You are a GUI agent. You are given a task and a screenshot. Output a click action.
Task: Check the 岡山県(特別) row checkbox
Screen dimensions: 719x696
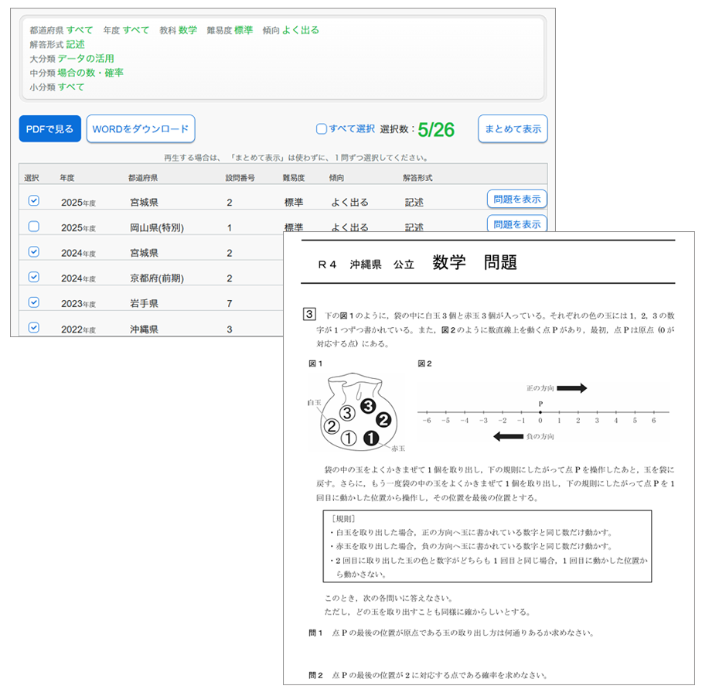[x=33, y=227]
